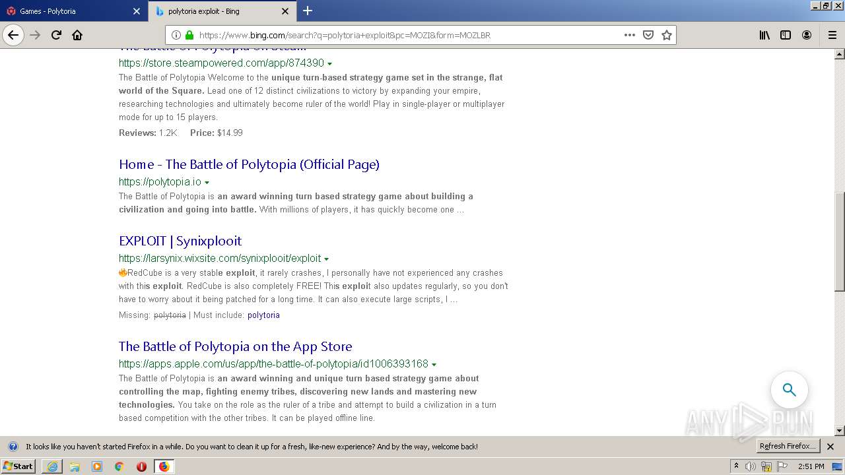845x475 pixels.
Task: Click the Firefox taskbar button
Action: pos(164,466)
